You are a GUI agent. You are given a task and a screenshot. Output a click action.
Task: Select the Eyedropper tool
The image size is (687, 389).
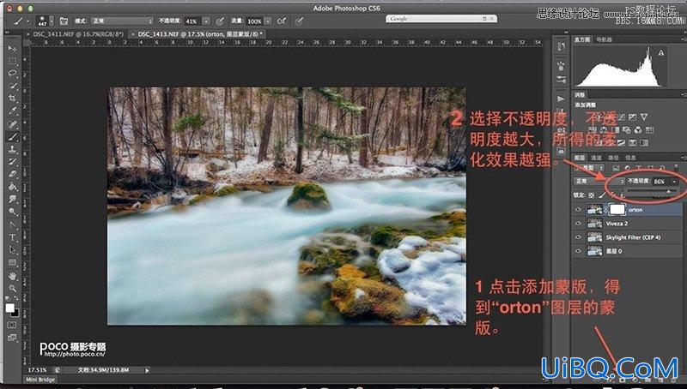[12, 111]
